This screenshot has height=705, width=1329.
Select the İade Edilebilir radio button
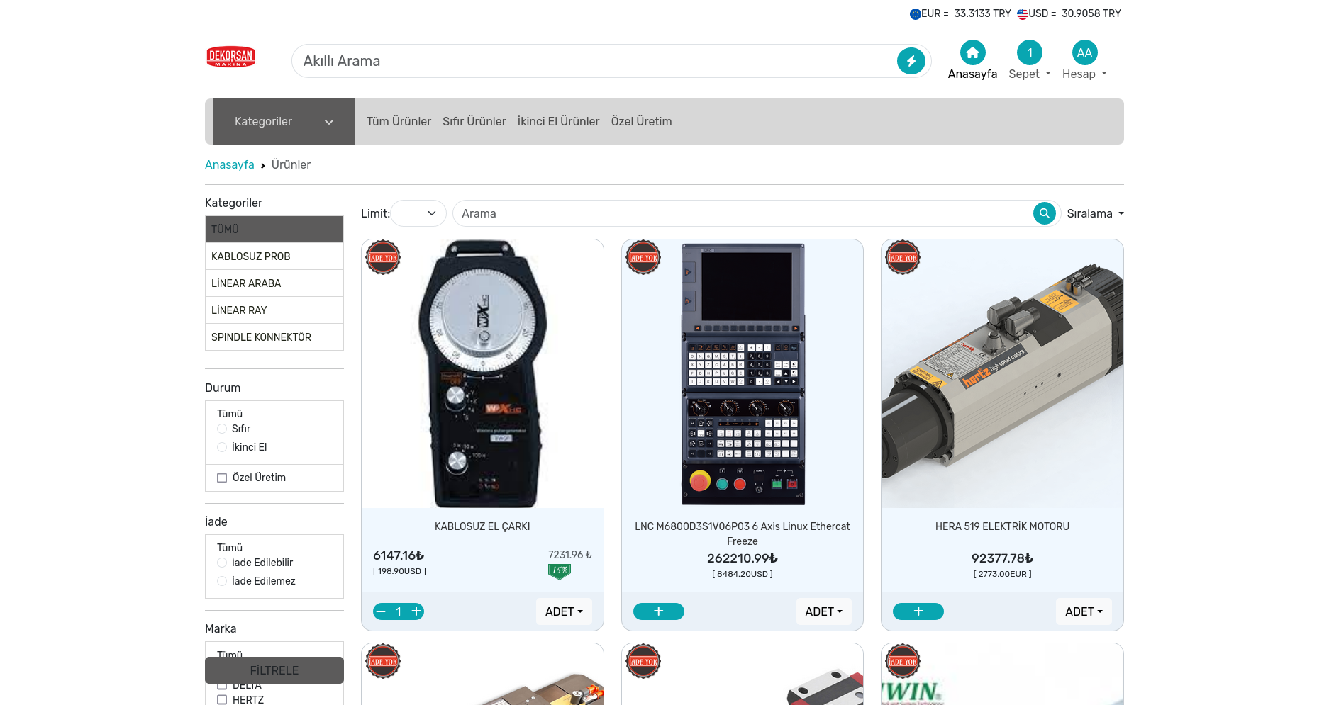(x=222, y=563)
